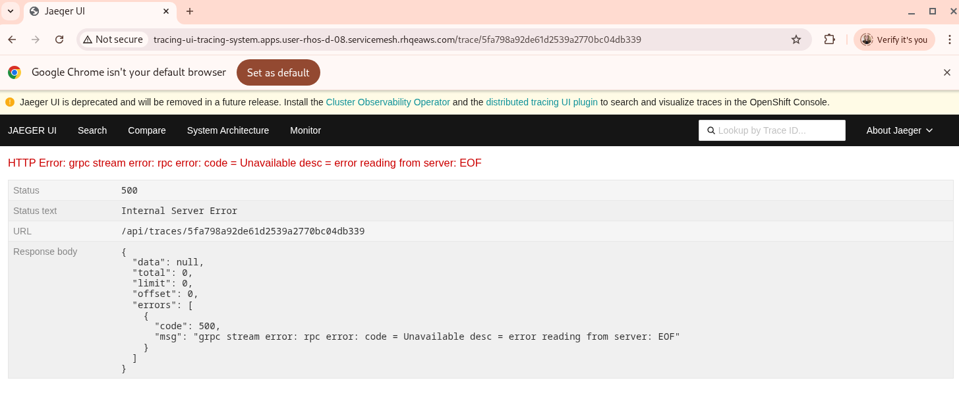Dismiss the default browser notification bar
Screen dimensions: 959x401
947,72
